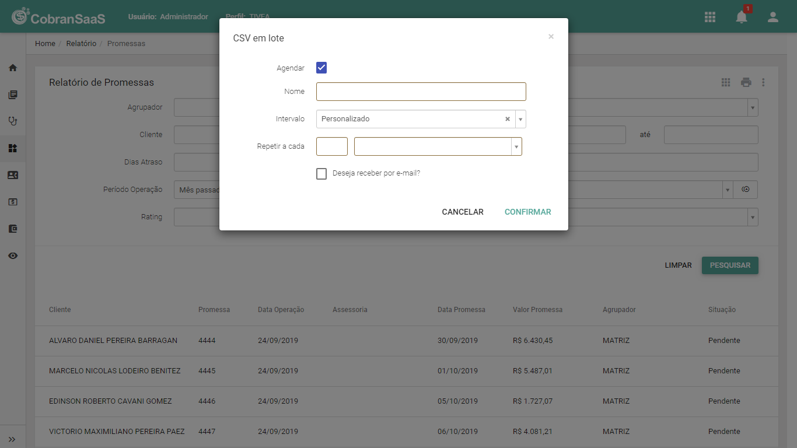The height and width of the screenshot is (448, 797).
Task: Click the Dias Atraso field
Action: click(x=466, y=162)
